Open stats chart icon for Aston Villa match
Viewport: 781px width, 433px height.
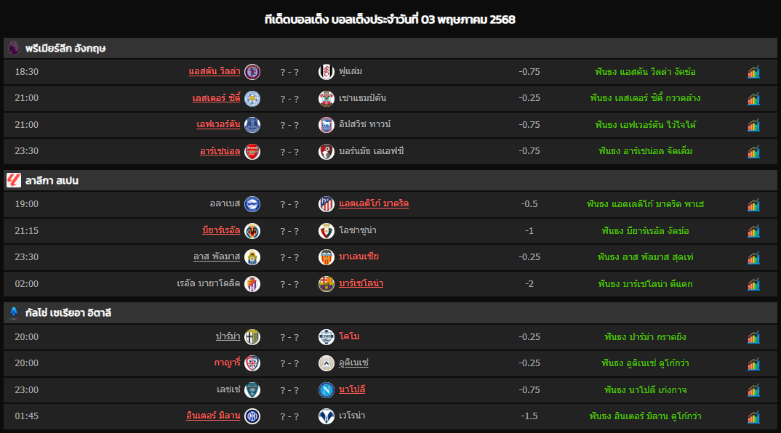coord(753,72)
